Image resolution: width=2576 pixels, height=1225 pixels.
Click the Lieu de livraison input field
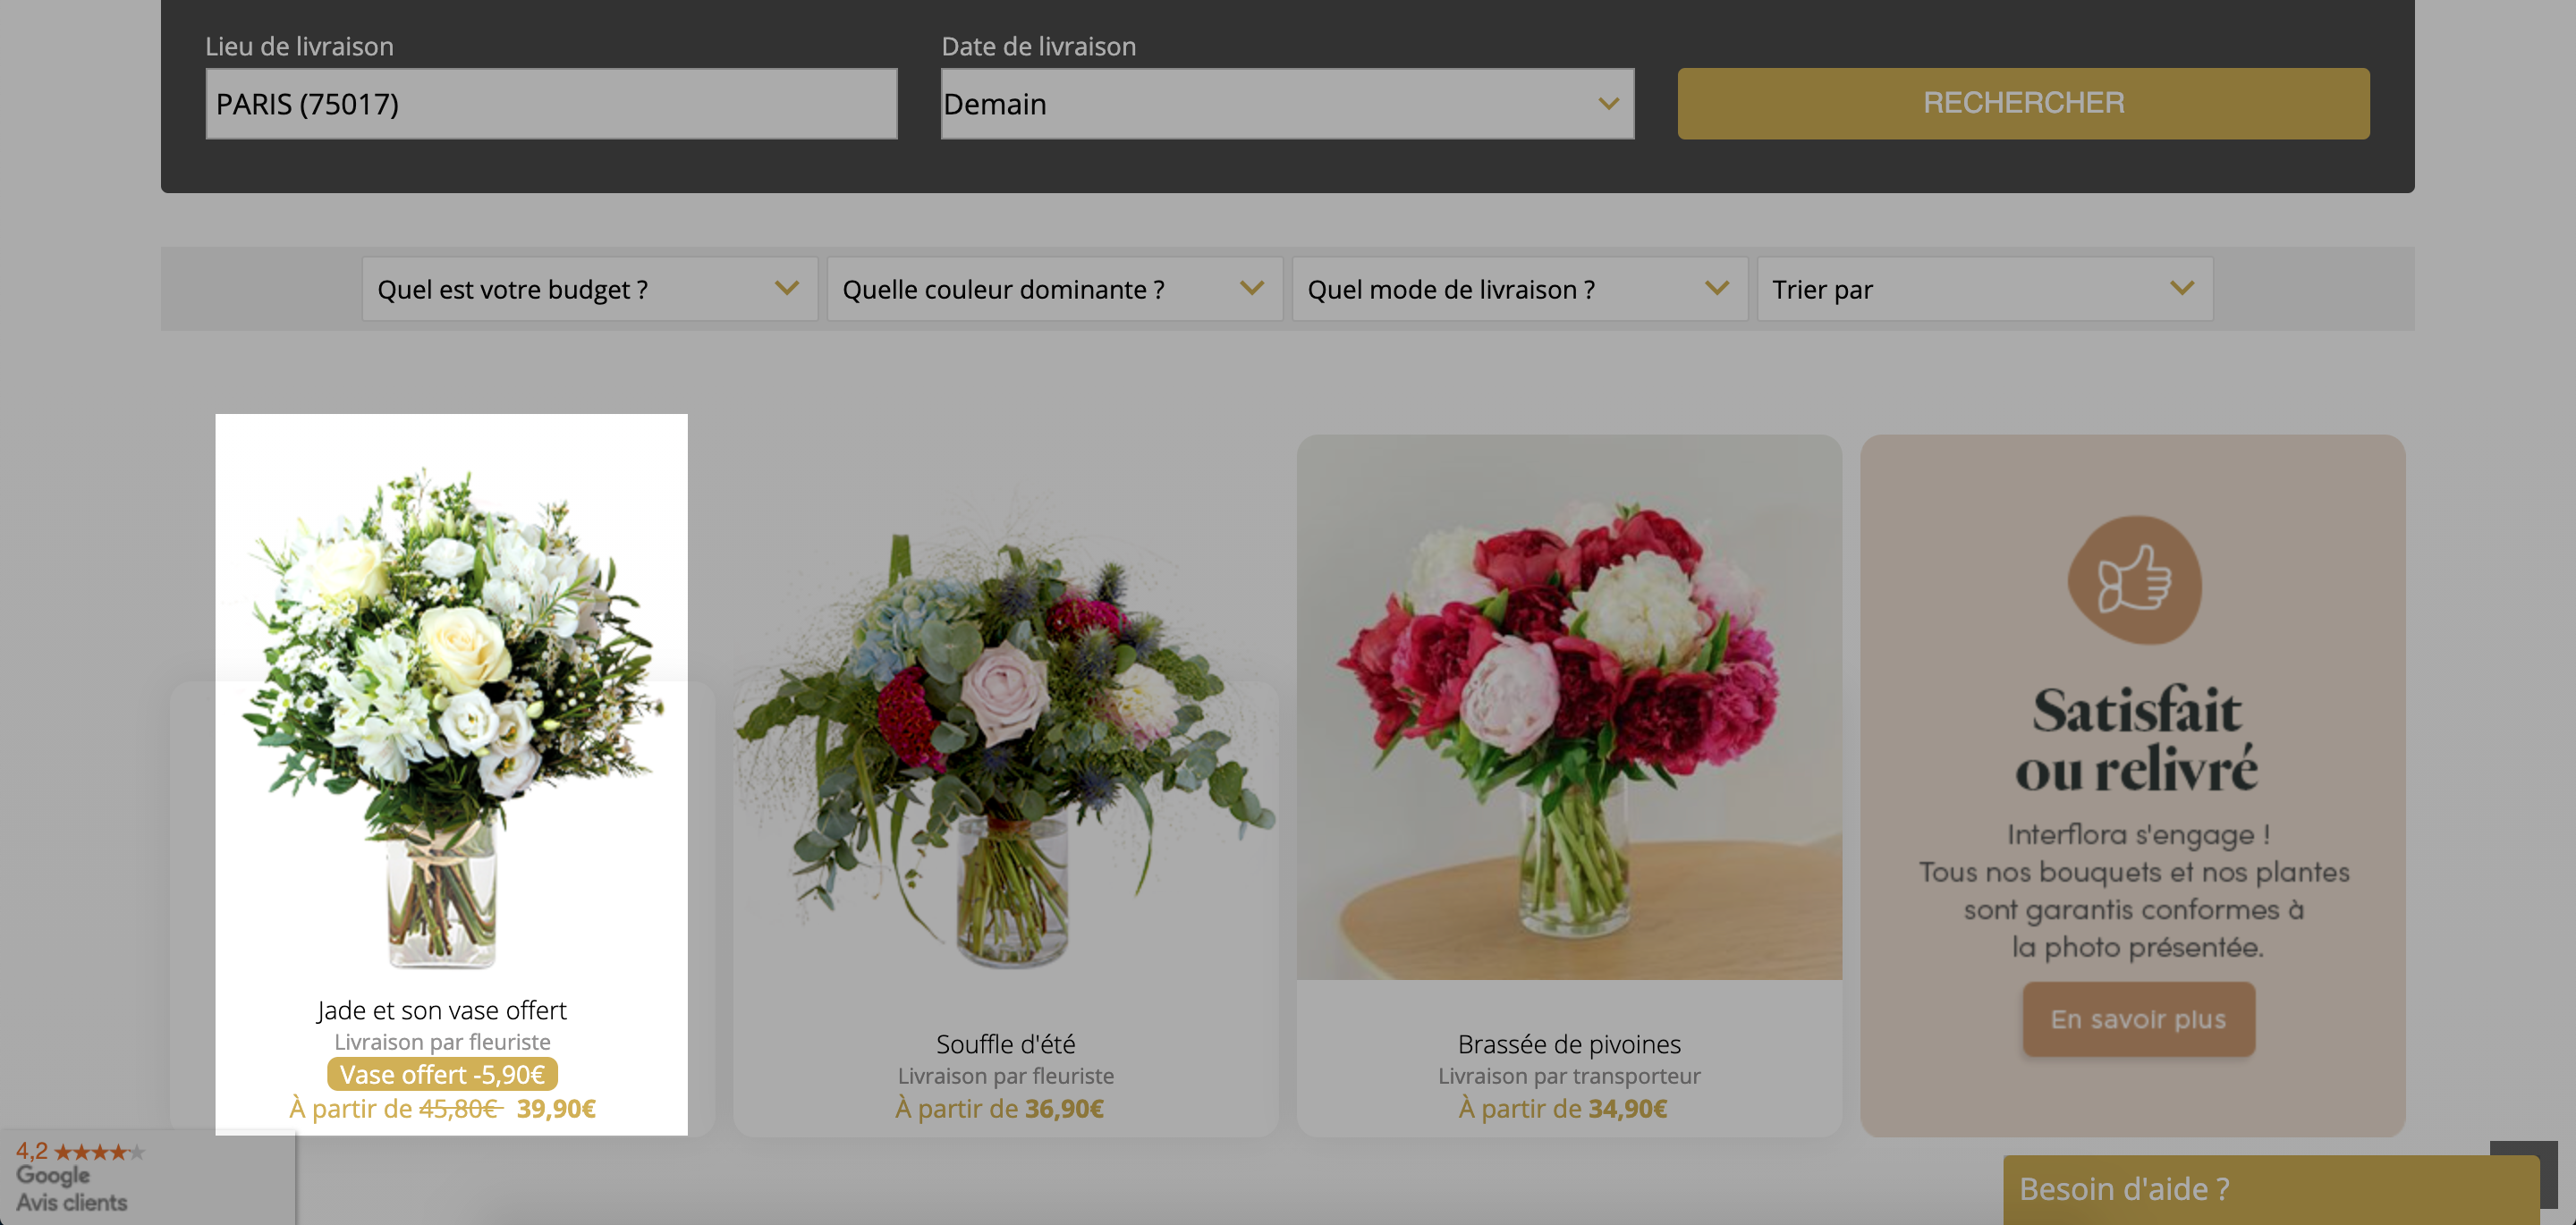pos(551,104)
